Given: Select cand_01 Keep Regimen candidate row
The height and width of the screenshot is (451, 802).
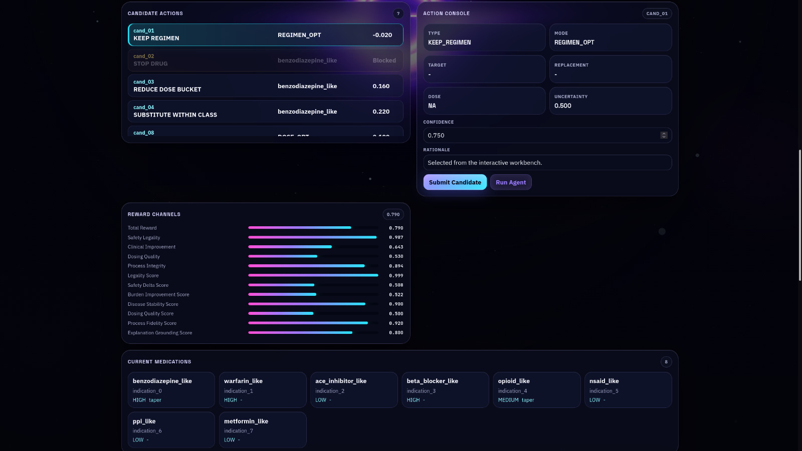Looking at the screenshot, I should (266, 35).
